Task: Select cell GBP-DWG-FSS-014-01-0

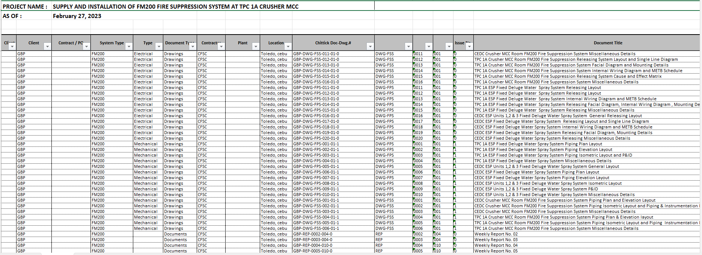Action: [x=333, y=71]
